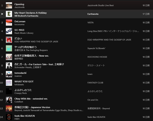The height and width of the screenshot is (121, 153).
Task: Open album Long Size (NSC-715)
Action: (x=113, y=31)
